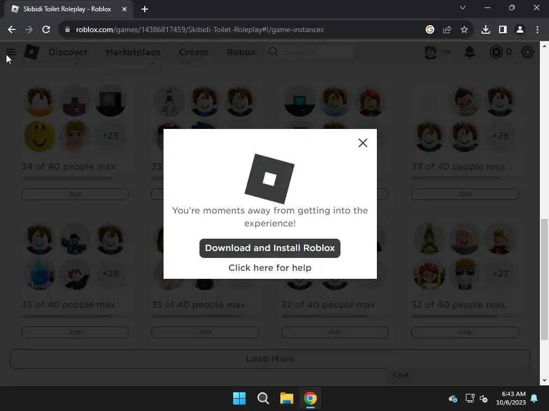Screen dimensions: 549x411
Task: Open the Windows Start menu
Action: (240, 398)
